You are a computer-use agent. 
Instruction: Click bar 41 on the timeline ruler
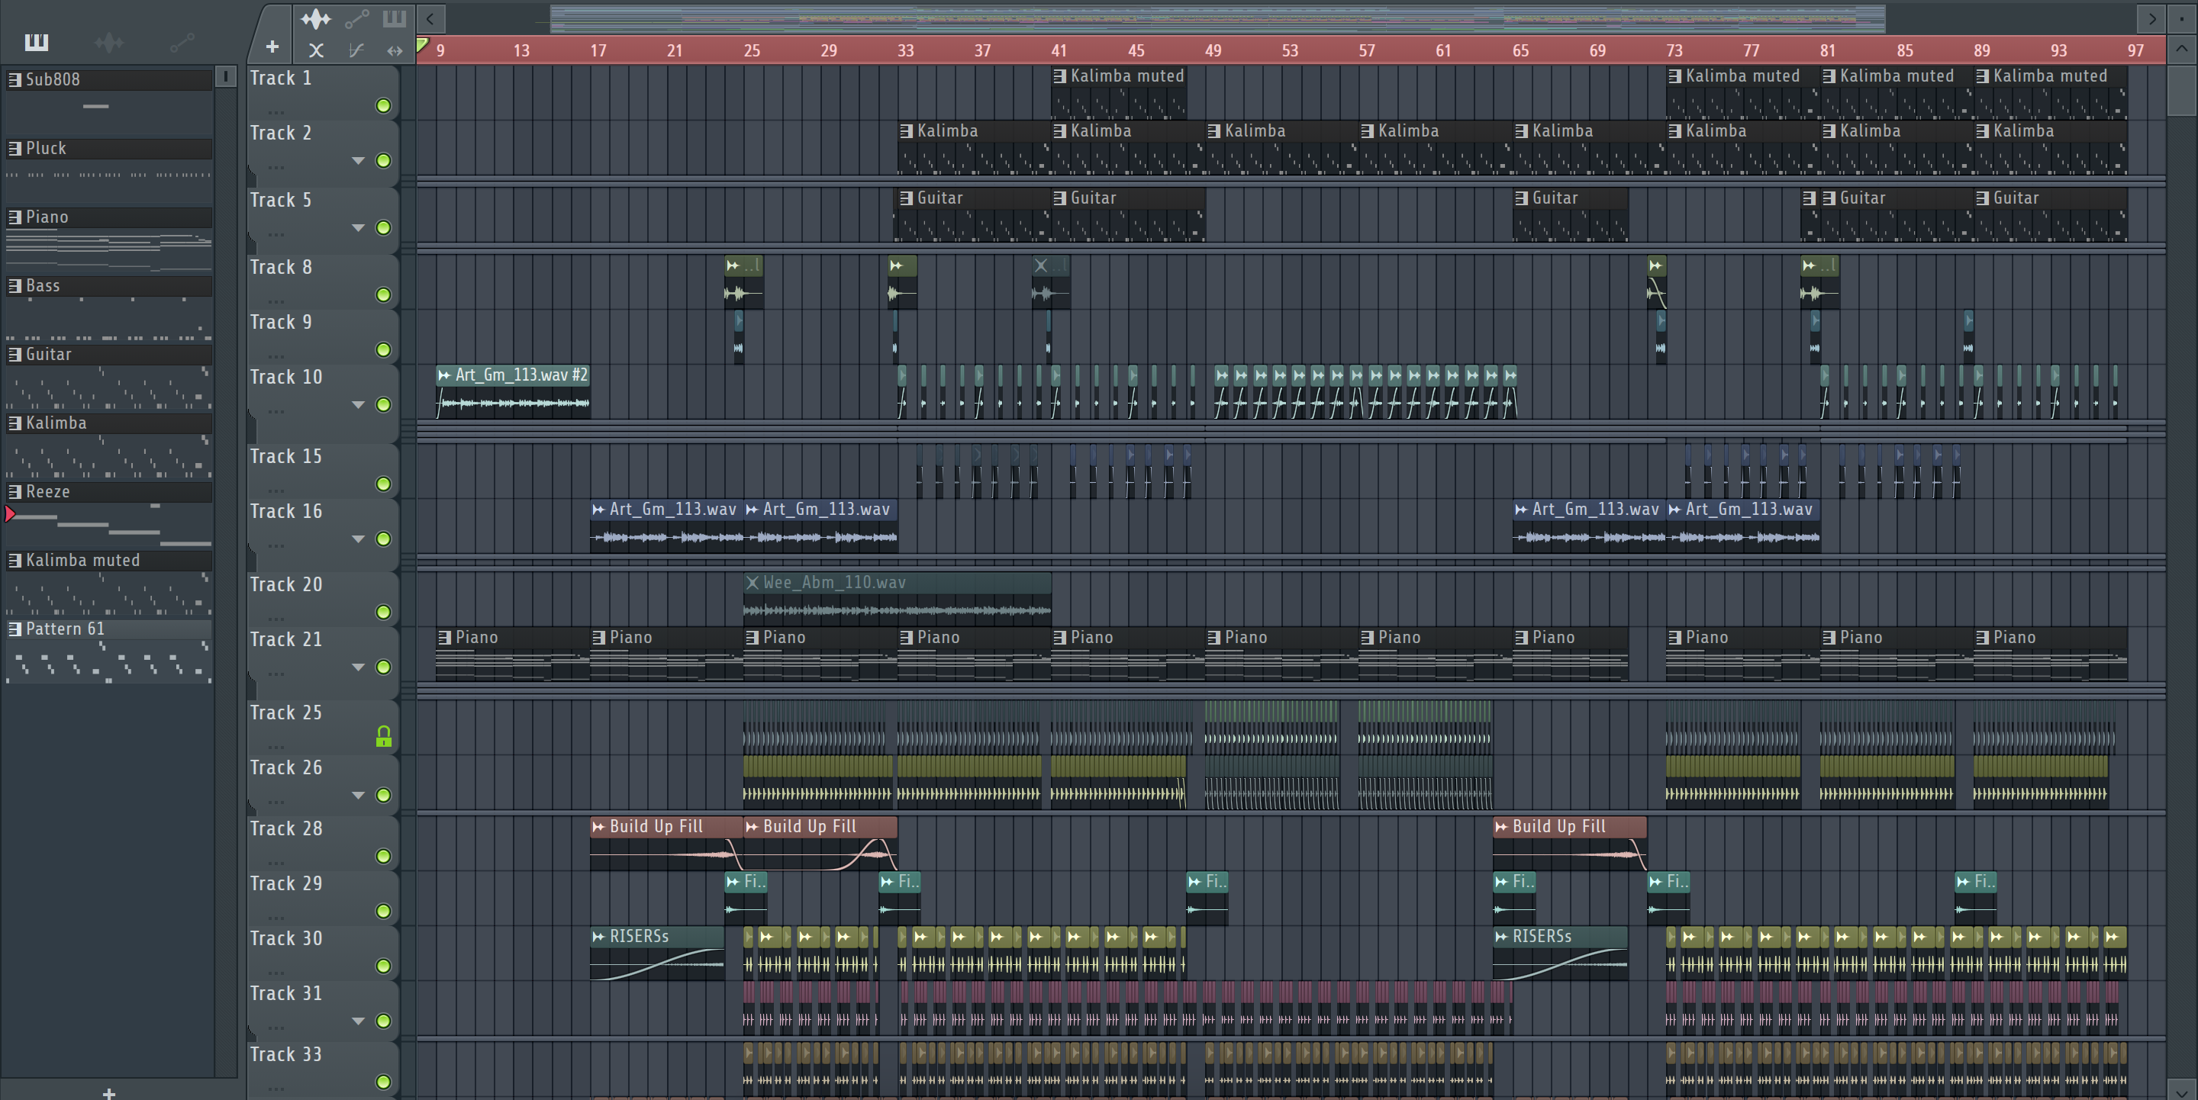tap(1058, 50)
